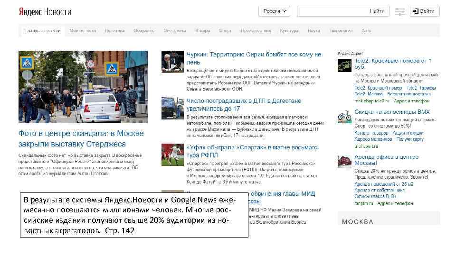This screenshot has width=456, height=256.
Task: Click the Адреса магазинов sublink
Action: coord(373,139)
